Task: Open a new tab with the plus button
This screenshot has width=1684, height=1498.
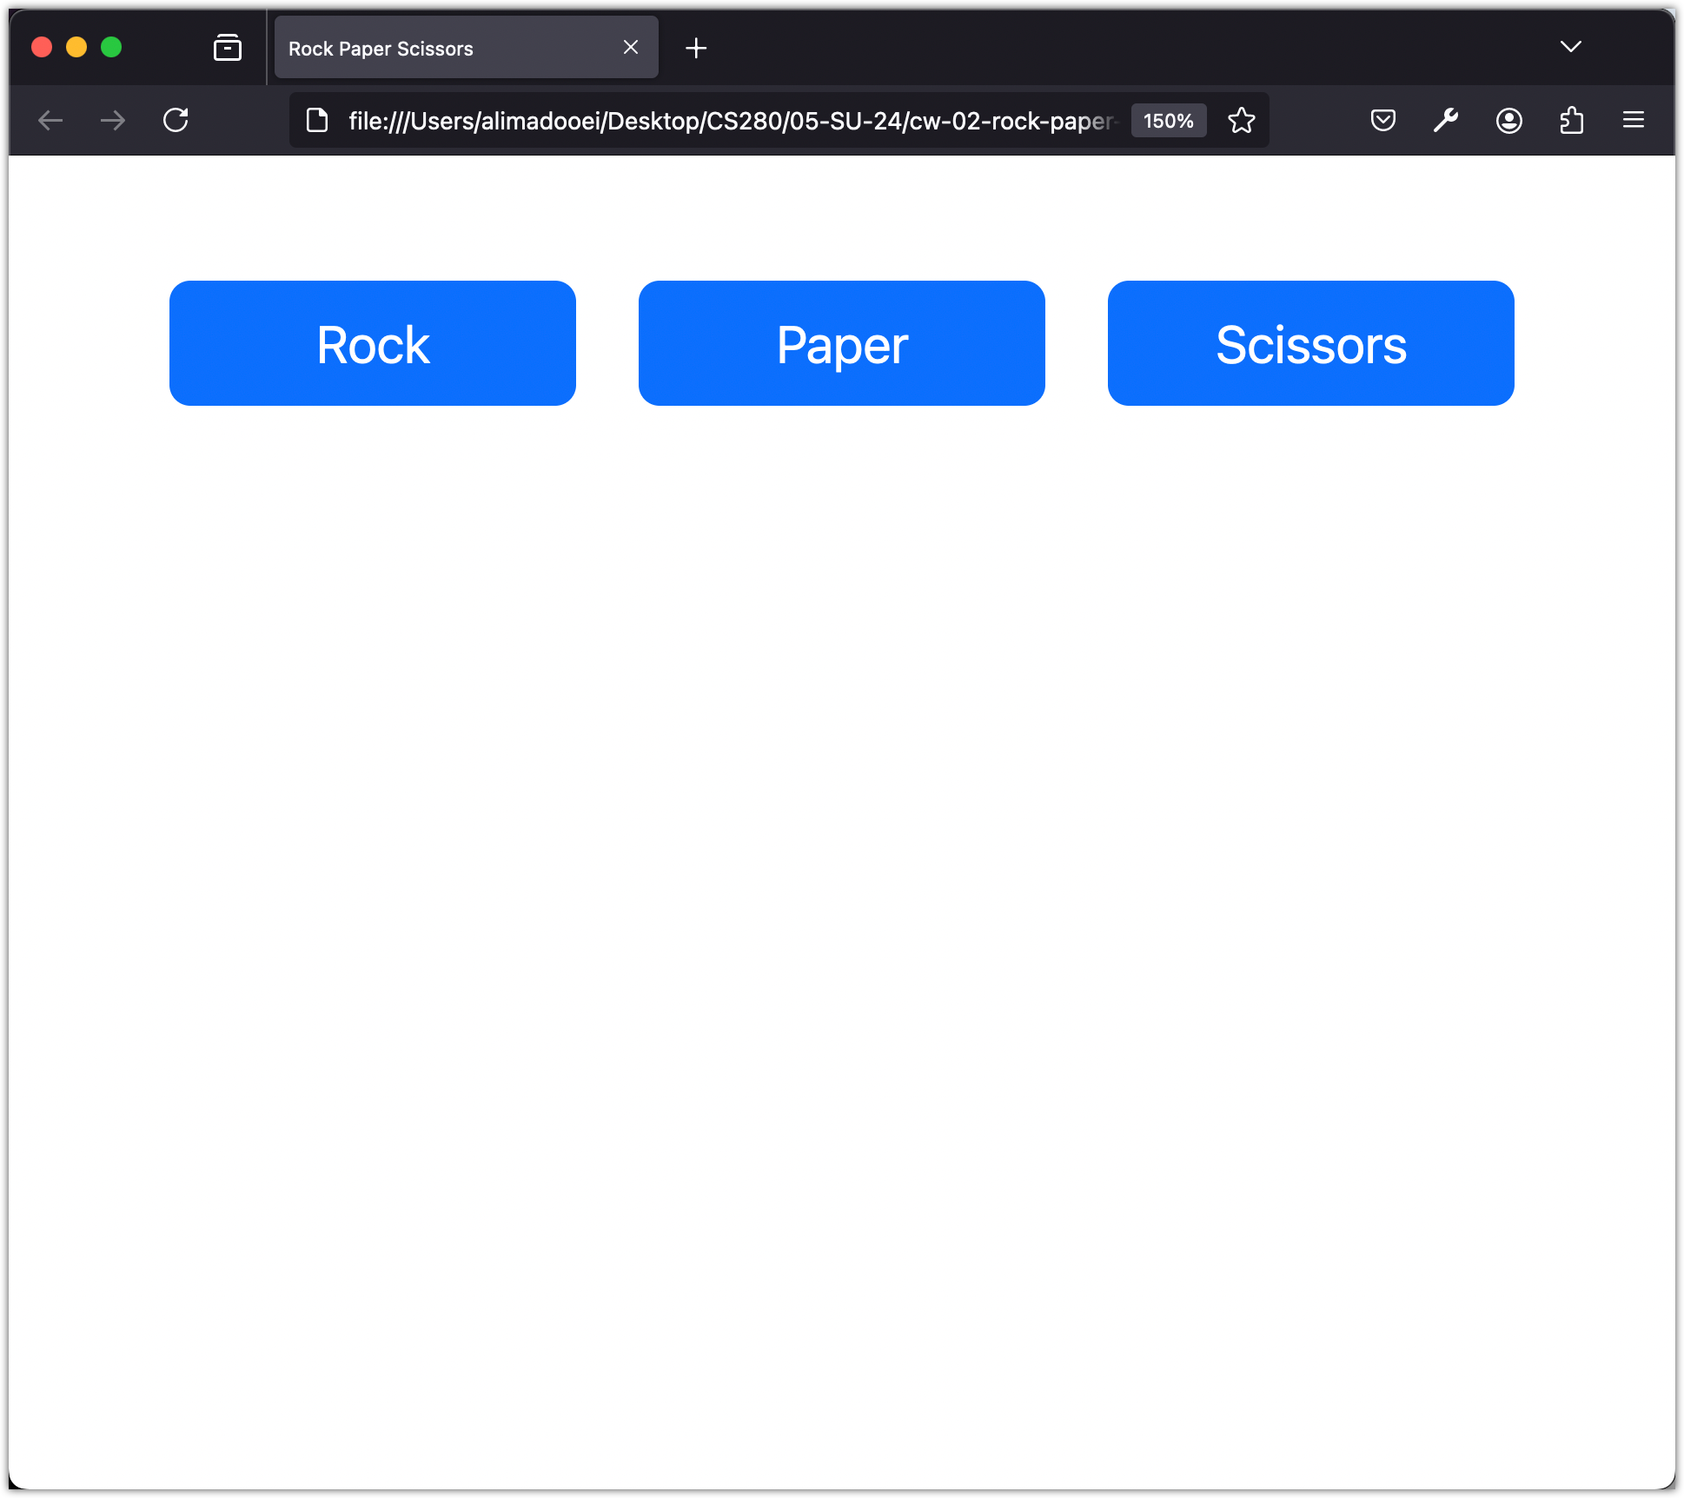Action: pyautogui.click(x=696, y=48)
